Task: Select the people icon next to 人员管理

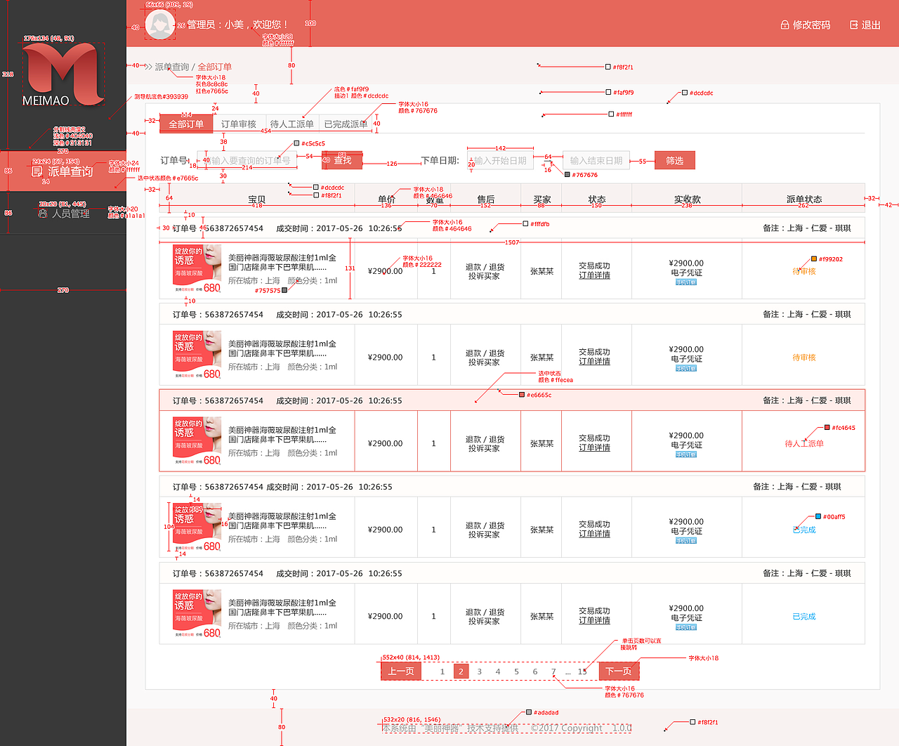Action: coord(41,212)
